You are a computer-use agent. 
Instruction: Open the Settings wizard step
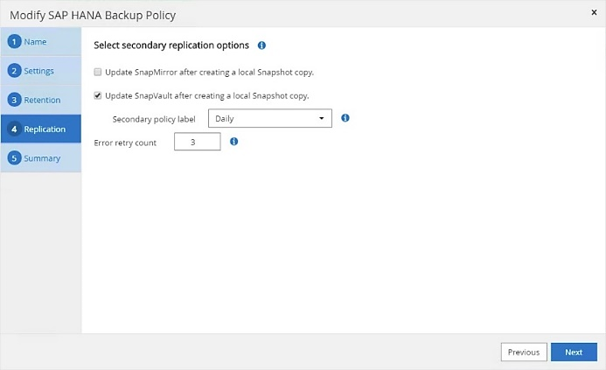pos(39,71)
